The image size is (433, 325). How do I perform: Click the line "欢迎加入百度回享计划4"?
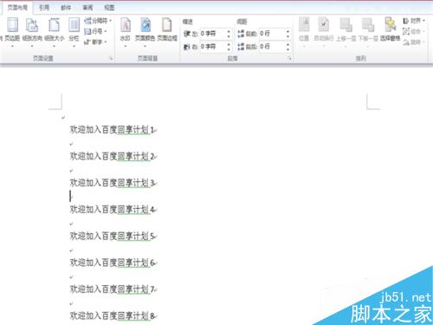(112, 210)
